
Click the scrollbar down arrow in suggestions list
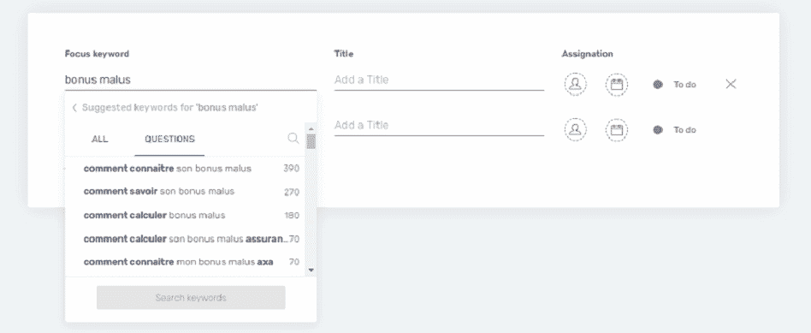311,270
